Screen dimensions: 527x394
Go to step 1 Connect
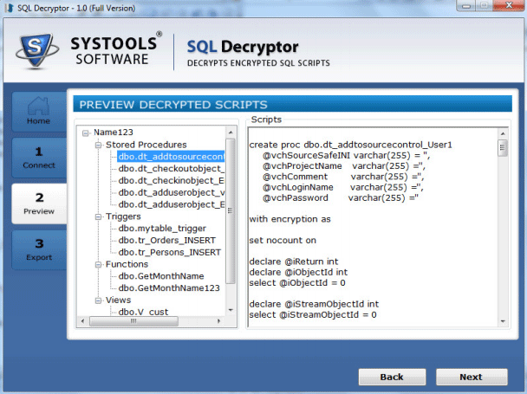tap(39, 158)
